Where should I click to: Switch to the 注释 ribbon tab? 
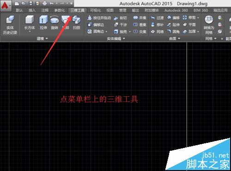(x=45, y=11)
